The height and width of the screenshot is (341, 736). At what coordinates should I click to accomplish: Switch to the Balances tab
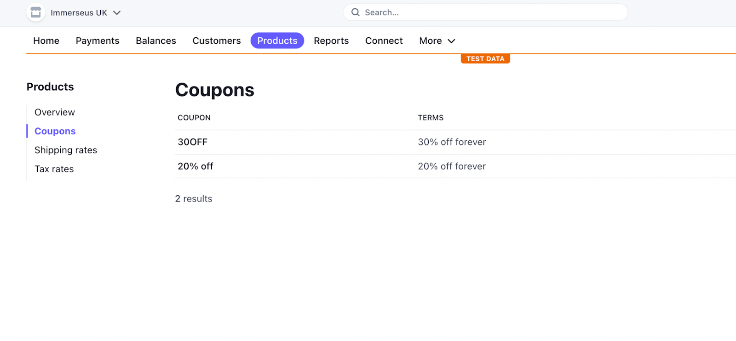(x=156, y=41)
